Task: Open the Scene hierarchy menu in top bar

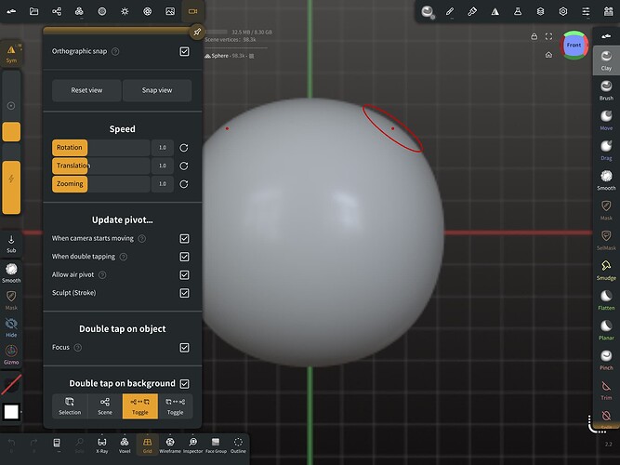Action: pyautogui.click(x=57, y=11)
